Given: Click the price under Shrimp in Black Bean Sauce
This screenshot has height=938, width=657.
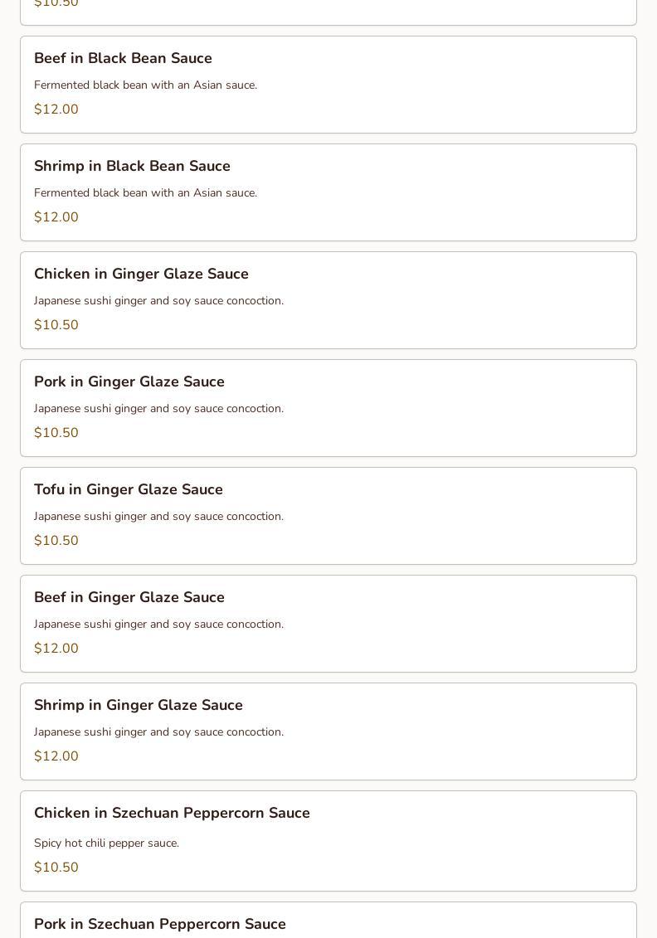Looking at the screenshot, I should click(x=56, y=217).
